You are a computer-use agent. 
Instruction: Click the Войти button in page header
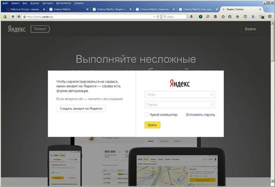point(250,29)
